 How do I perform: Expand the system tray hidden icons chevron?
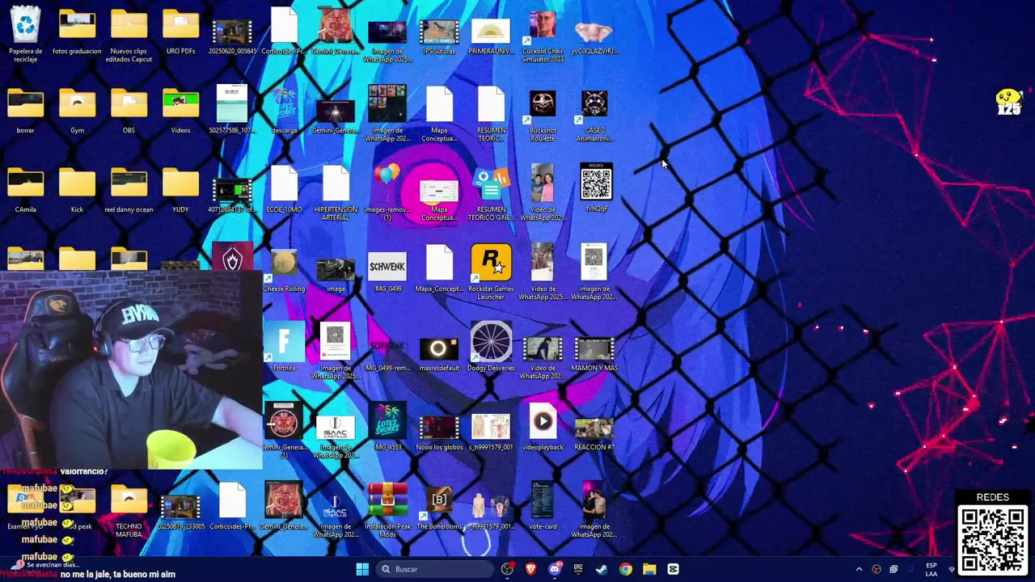[x=859, y=569]
